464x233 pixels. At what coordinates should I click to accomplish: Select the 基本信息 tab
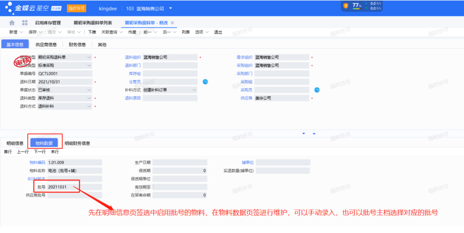pos(15,44)
